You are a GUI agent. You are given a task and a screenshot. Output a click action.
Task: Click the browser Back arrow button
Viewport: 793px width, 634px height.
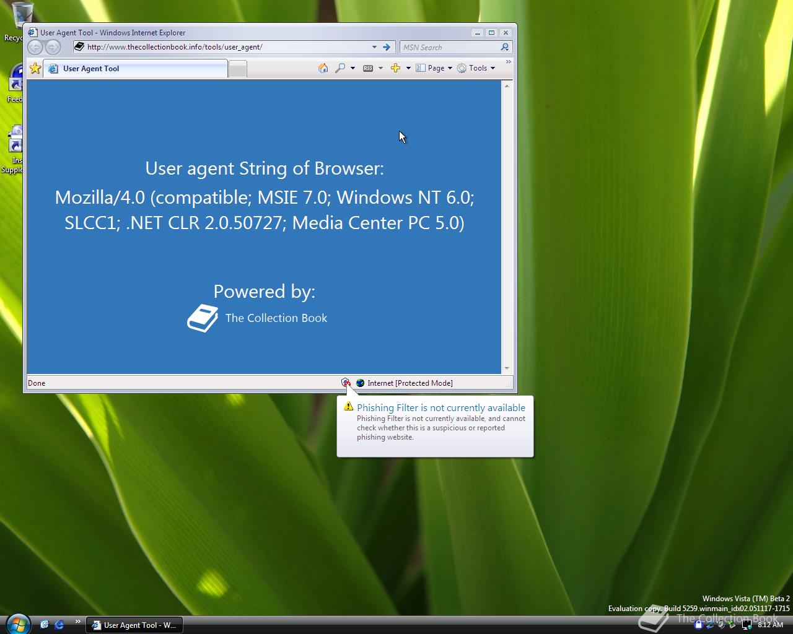[x=35, y=47]
